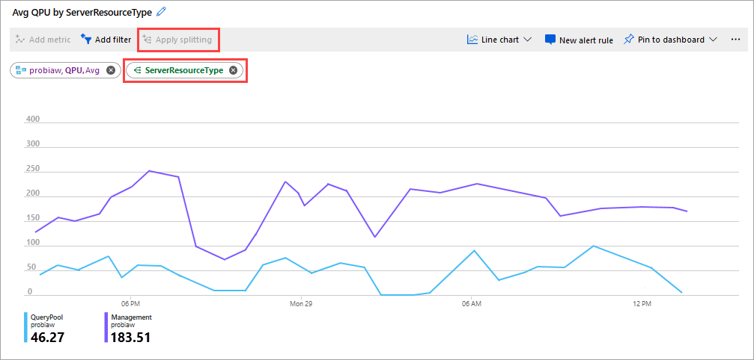754x360 pixels.
Task: Click the Pin to dashboard pin icon
Action: (629, 40)
